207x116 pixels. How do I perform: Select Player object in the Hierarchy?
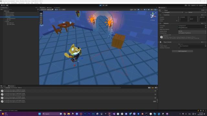tap(9, 17)
